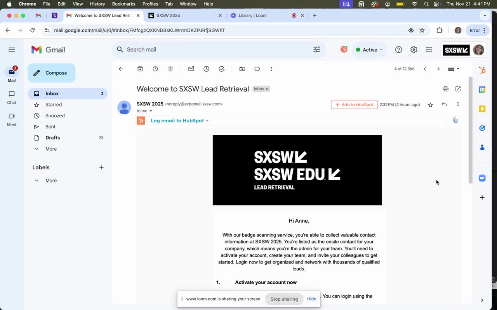Report spam icon in email toolbar

pyautogui.click(x=155, y=69)
